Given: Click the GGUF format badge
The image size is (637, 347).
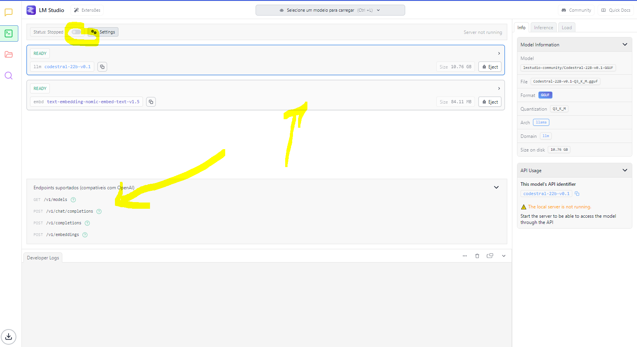Looking at the screenshot, I should click(x=545, y=95).
